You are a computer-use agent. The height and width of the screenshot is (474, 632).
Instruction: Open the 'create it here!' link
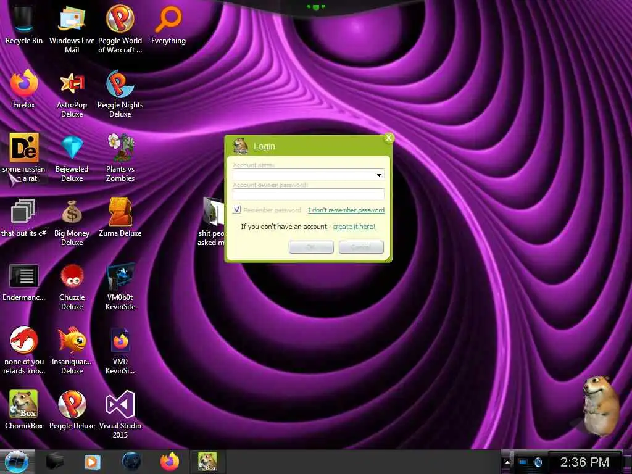[x=354, y=227]
